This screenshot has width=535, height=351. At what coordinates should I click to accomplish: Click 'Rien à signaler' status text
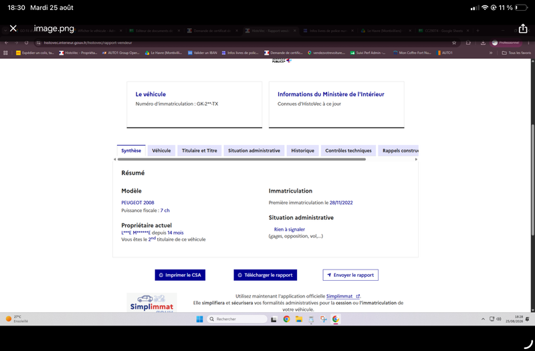coord(290,229)
